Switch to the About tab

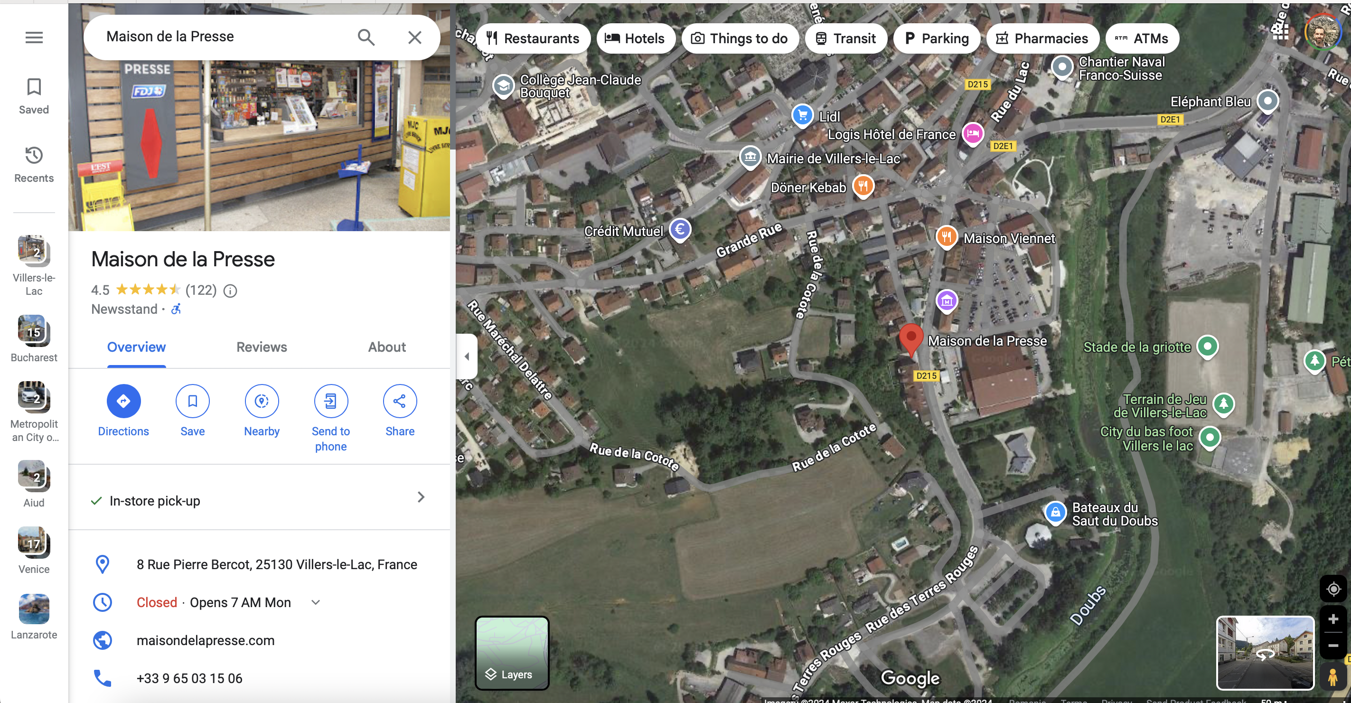click(387, 347)
